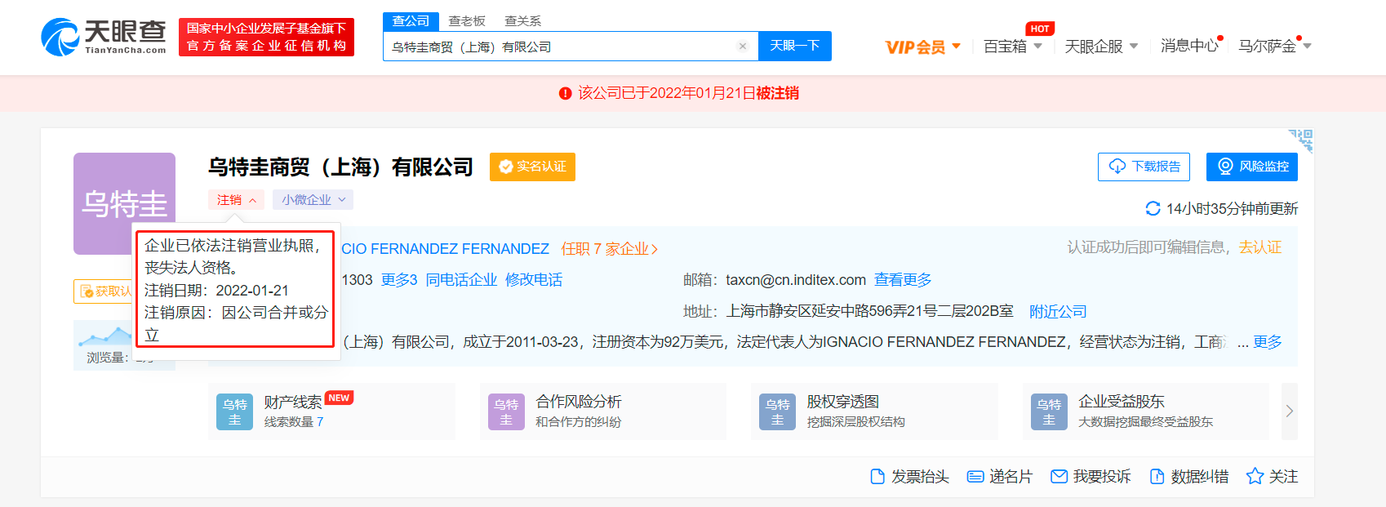Image resolution: width=1386 pixels, height=507 pixels.
Task: Open the TianYanCha logo homepage
Action: [x=104, y=37]
